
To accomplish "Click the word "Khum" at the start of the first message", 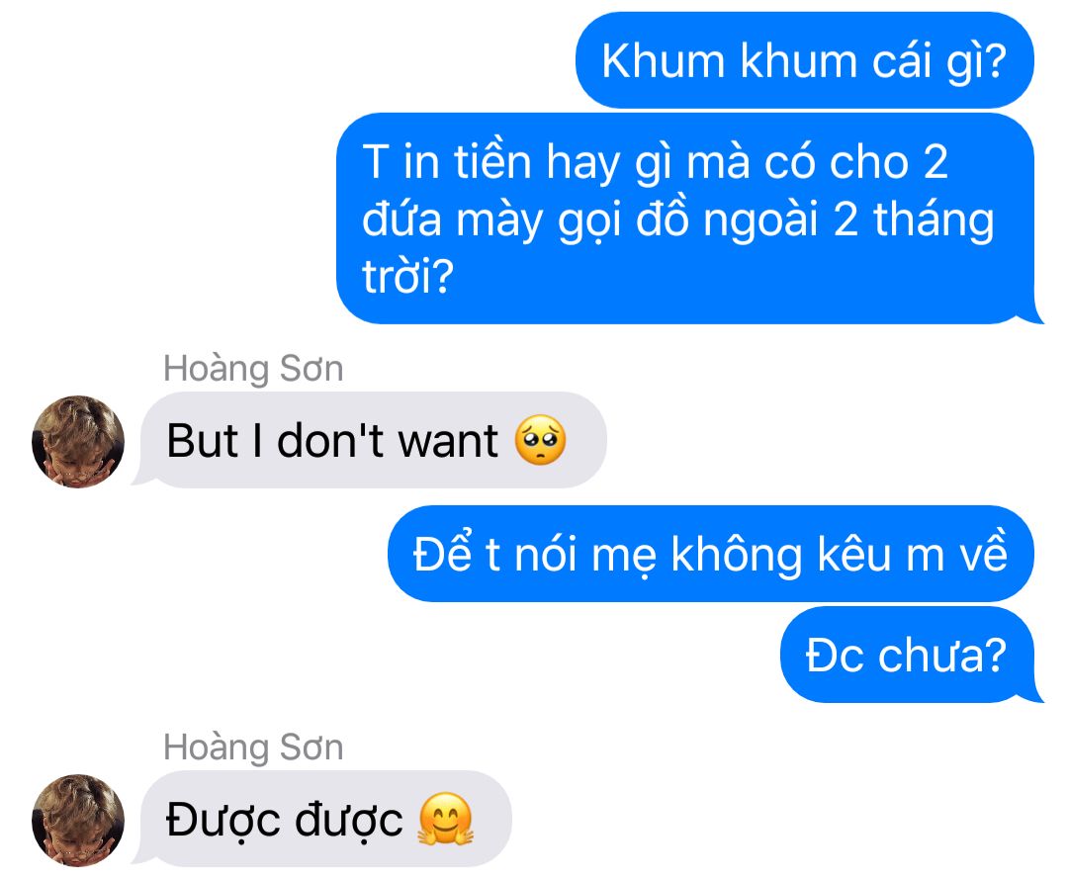I will (x=664, y=61).
